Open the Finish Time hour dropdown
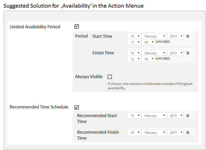 coord(134,59)
